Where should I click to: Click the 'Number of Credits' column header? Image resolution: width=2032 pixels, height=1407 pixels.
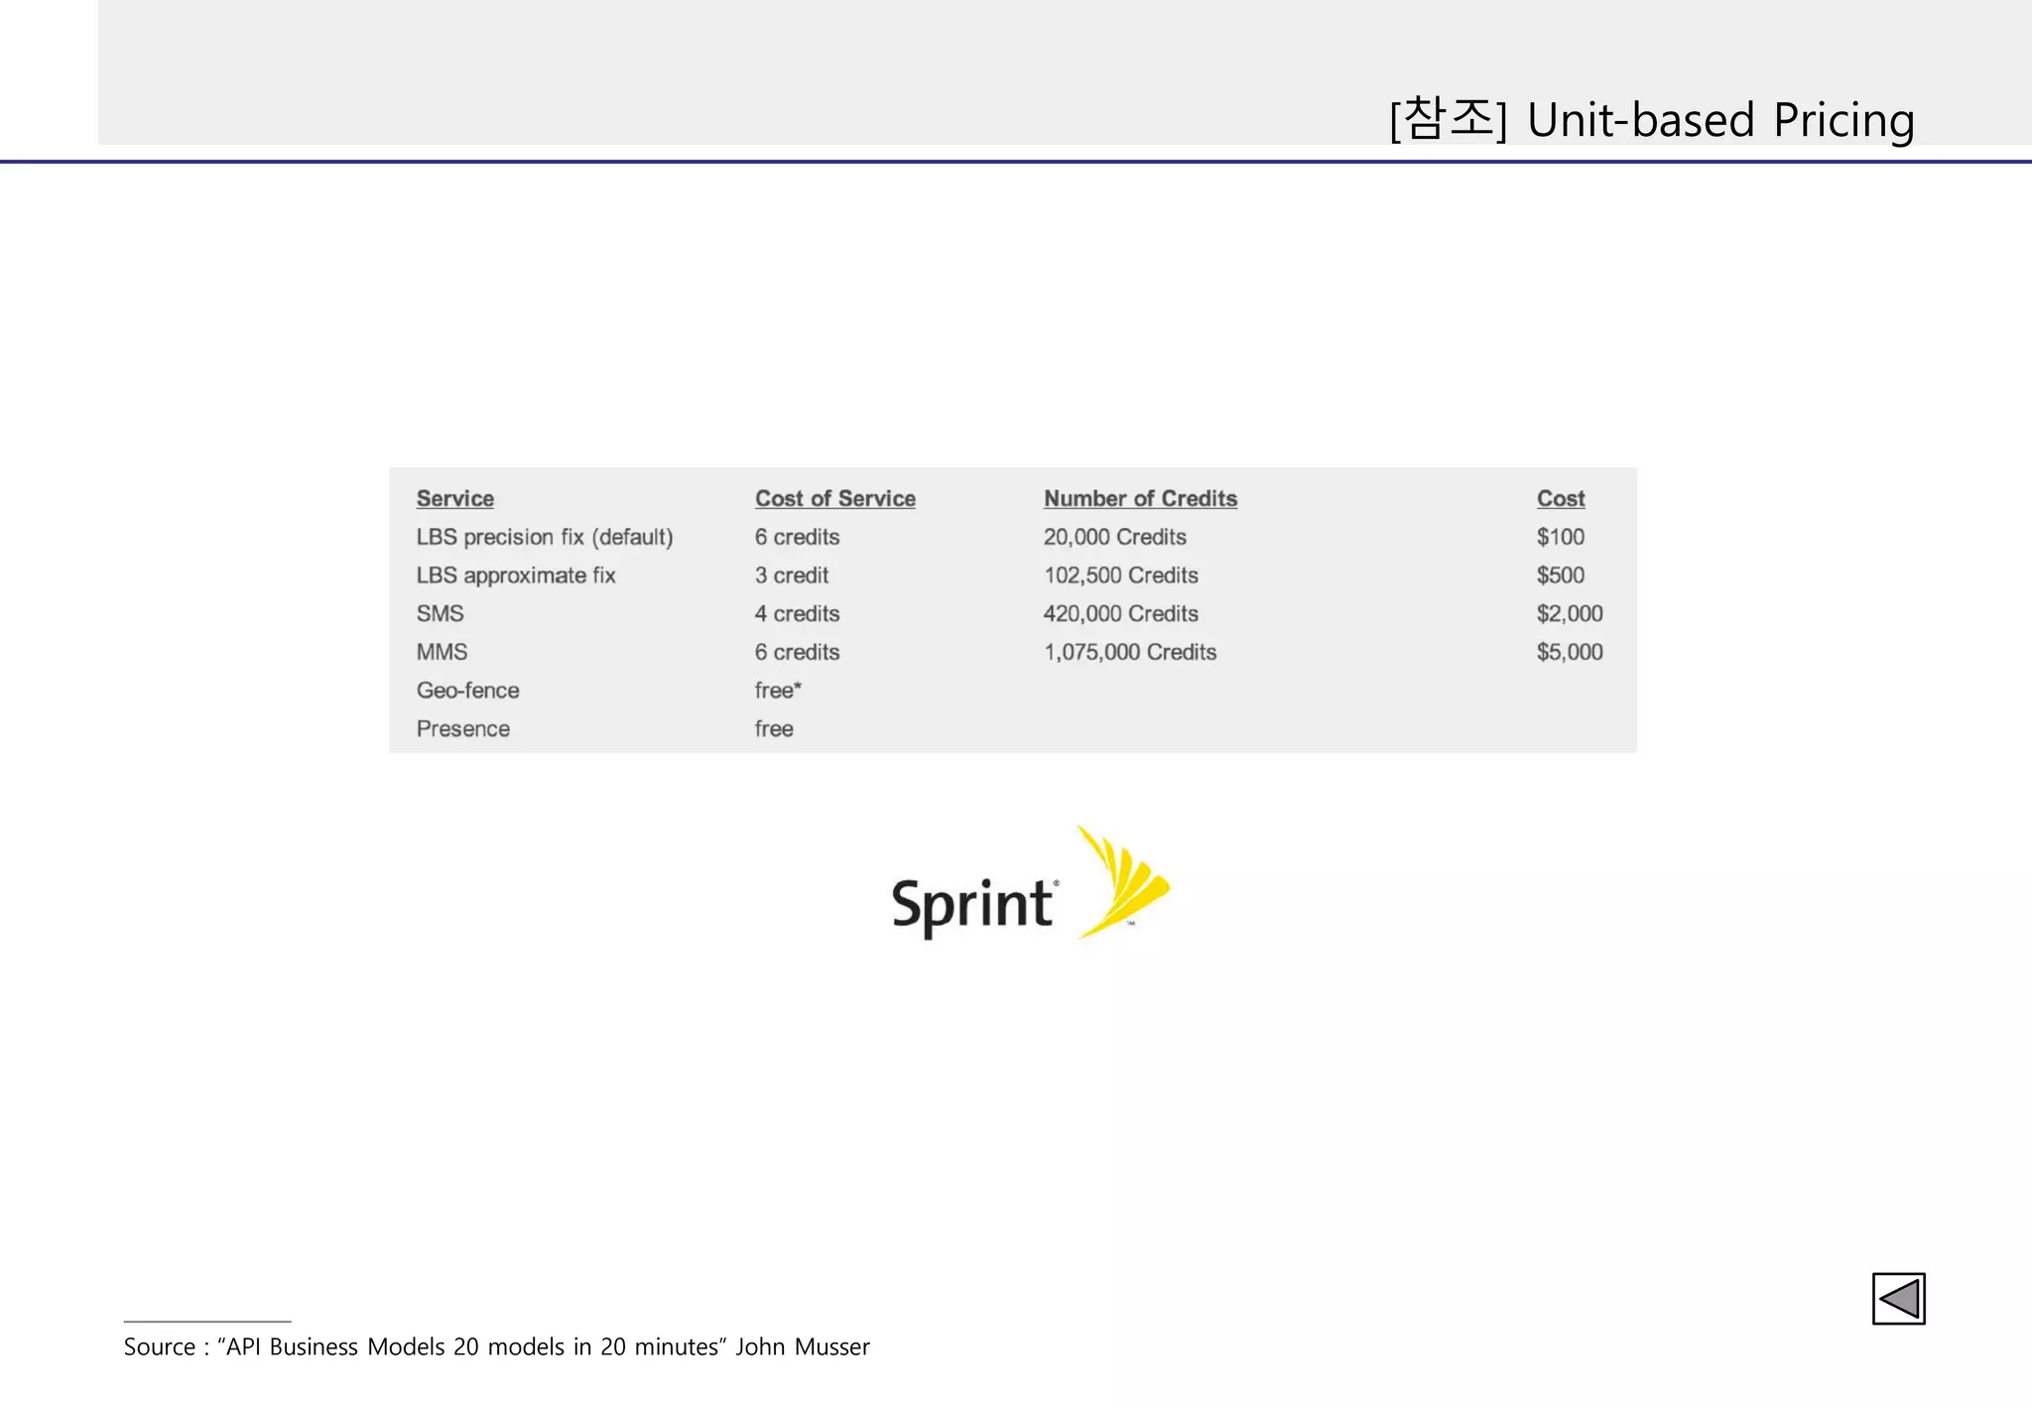(1140, 498)
